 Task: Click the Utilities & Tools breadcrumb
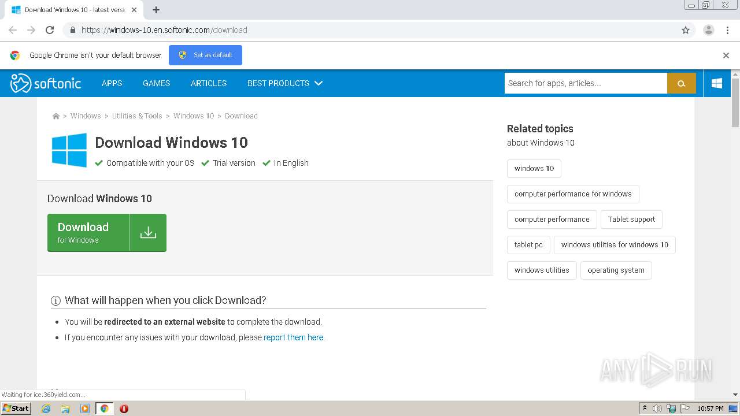137,116
